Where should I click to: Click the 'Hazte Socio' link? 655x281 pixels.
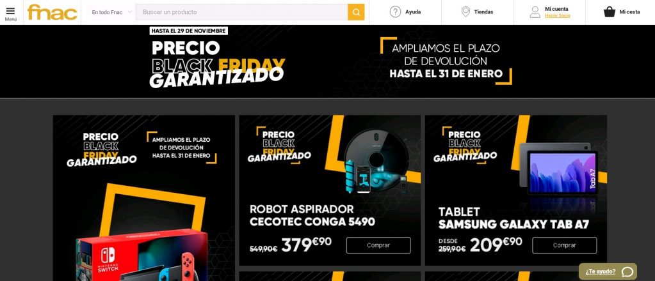557,15
